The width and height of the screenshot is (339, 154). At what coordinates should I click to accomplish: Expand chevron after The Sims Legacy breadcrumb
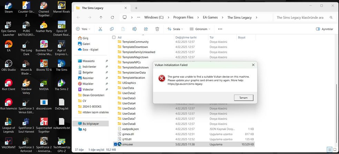tap(257, 18)
